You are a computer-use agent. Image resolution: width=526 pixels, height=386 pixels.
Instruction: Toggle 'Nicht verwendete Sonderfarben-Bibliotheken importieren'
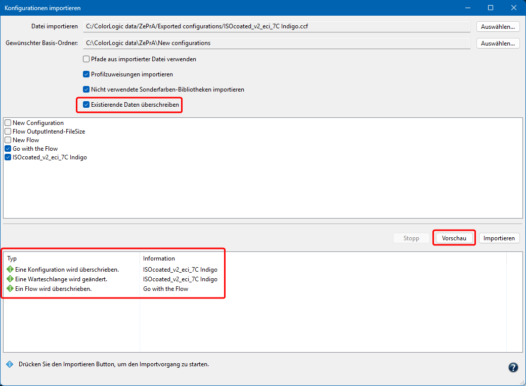click(x=86, y=90)
